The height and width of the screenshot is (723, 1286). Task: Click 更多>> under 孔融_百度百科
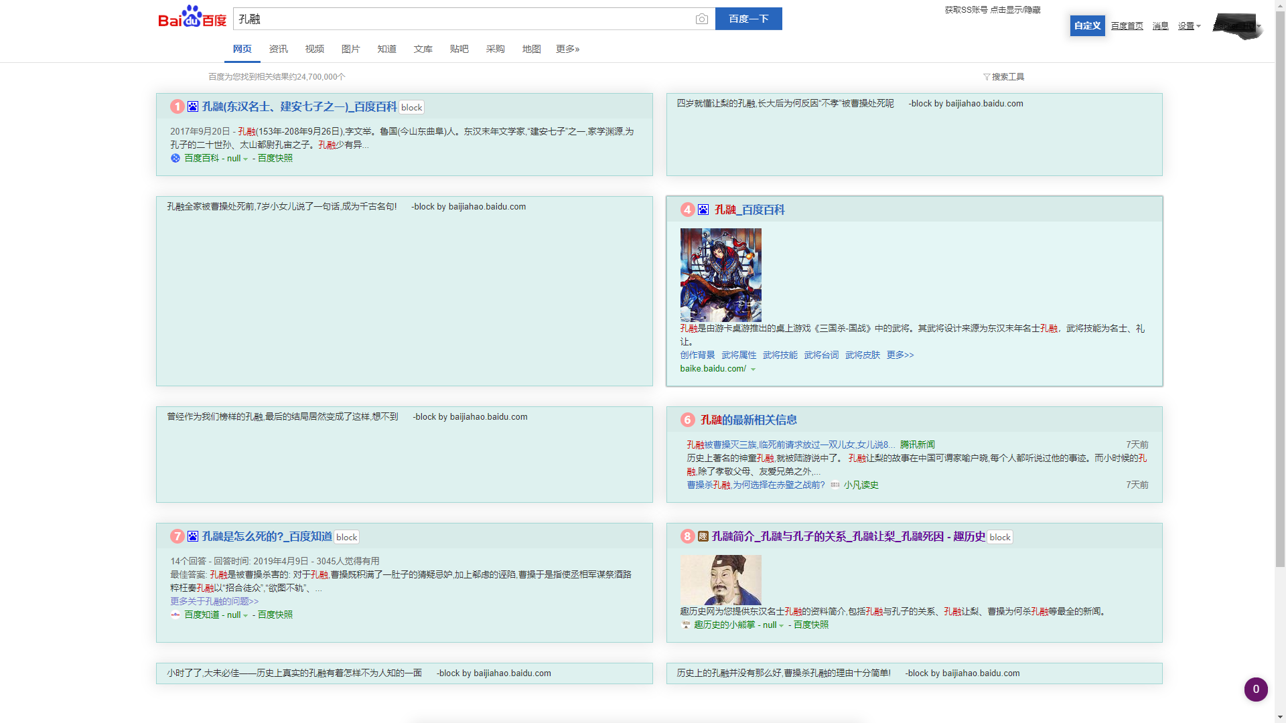pos(900,355)
